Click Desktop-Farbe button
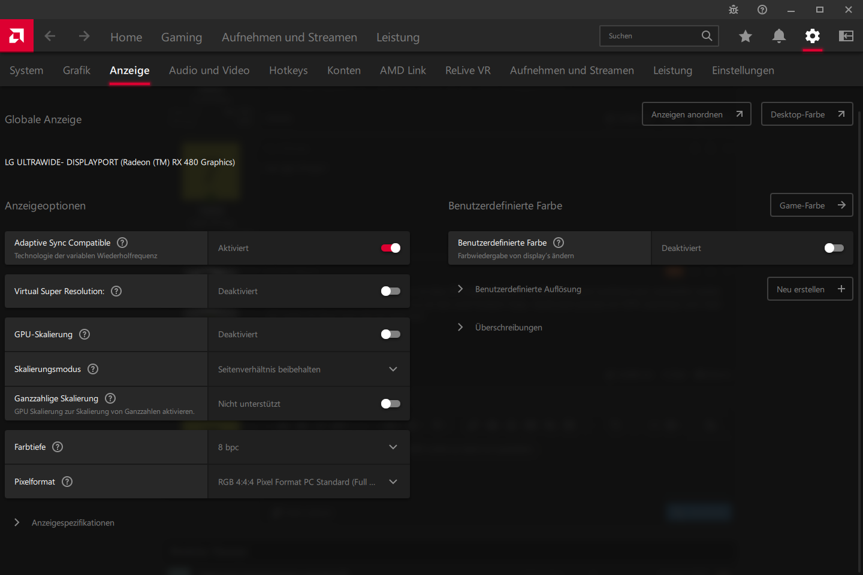Viewport: 863px width, 575px height. pyautogui.click(x=807, y=114)
